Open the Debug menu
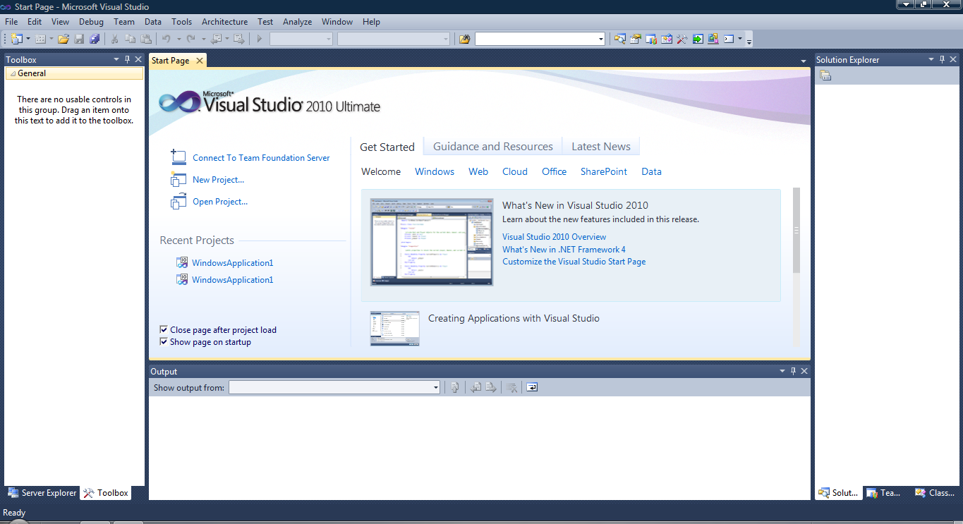Viewport: 963px width, 524px height. (x=91, y=21)
